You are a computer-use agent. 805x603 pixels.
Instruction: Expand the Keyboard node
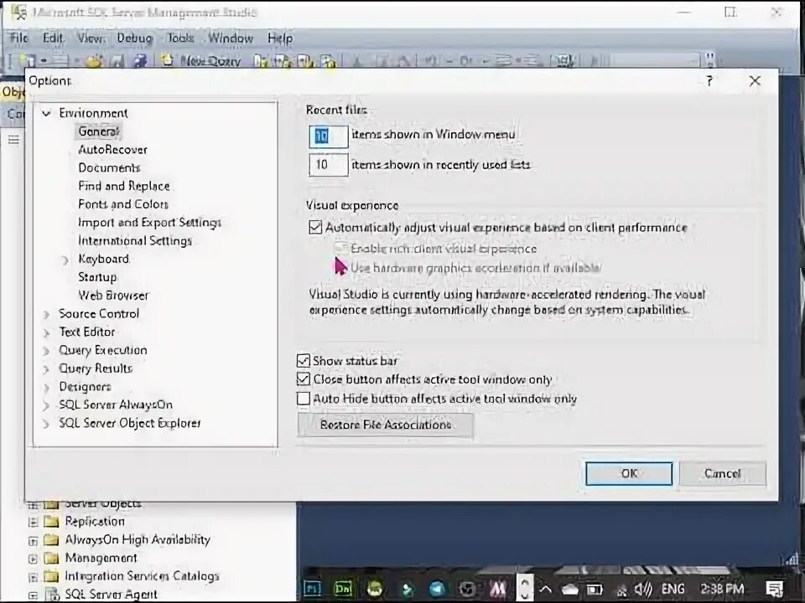tap(65, 260)
